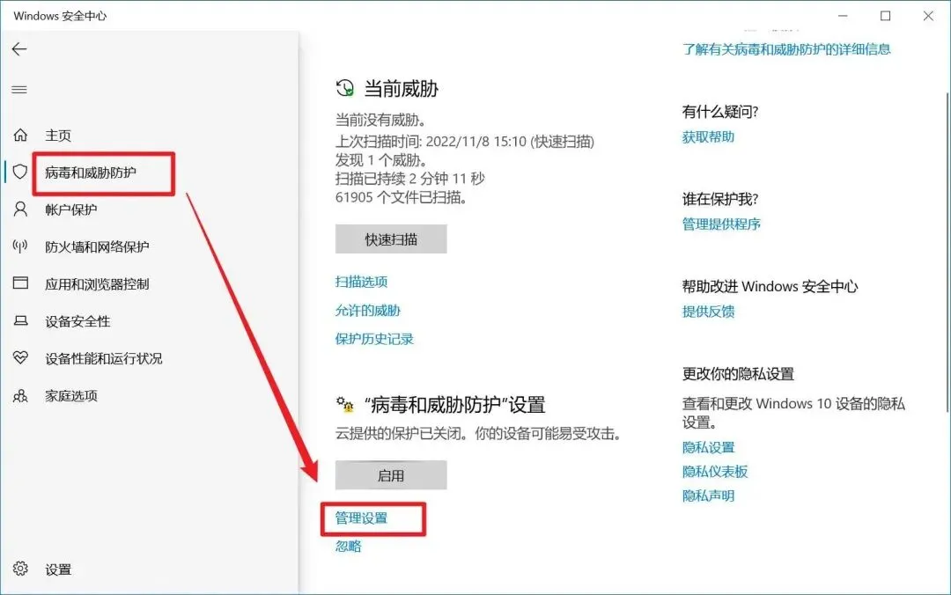Screen dimensions: 951x595
Task: Open the 允许的威胁 link
Action: point(368,311)
